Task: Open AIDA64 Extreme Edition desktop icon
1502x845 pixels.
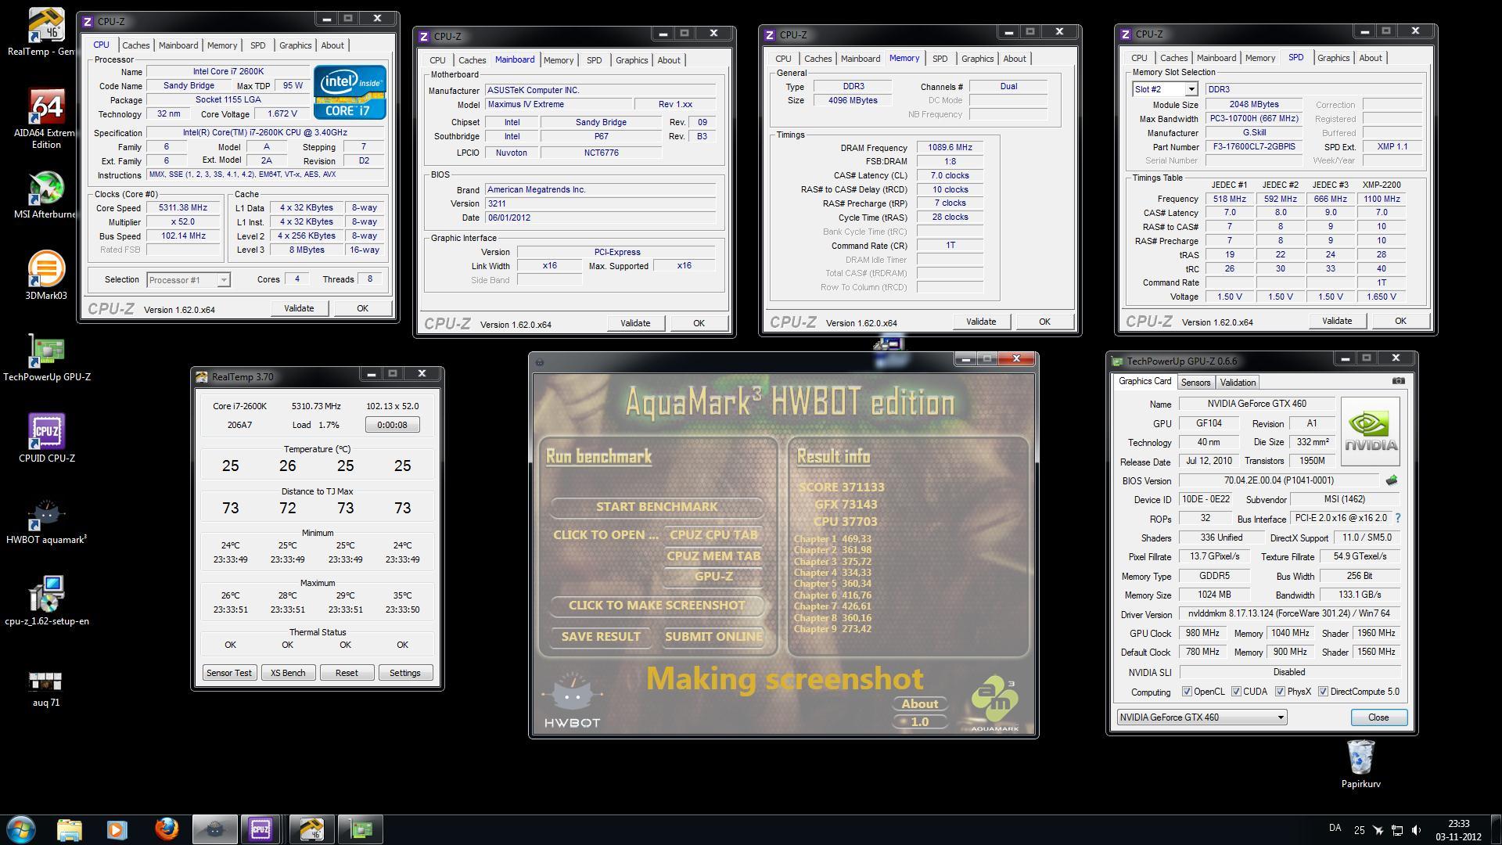Action: click(x=45, y=117)
